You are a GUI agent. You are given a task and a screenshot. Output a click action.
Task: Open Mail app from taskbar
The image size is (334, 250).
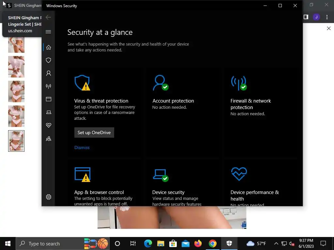pos(186,243)
